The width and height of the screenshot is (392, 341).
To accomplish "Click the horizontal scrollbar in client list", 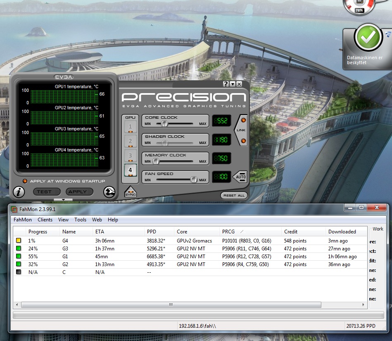I will point(171,305).
